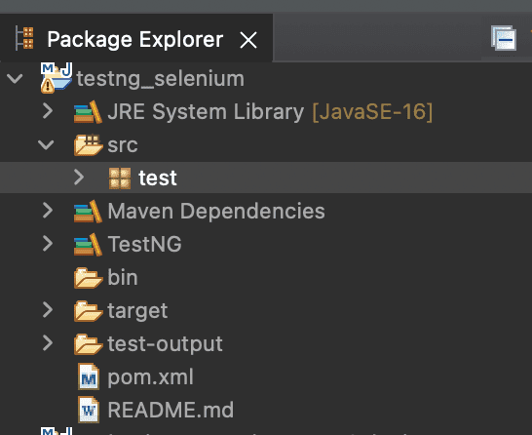
Task: Expand the test-output folder node
Action: pyautogui.click(x=48, y=343)
